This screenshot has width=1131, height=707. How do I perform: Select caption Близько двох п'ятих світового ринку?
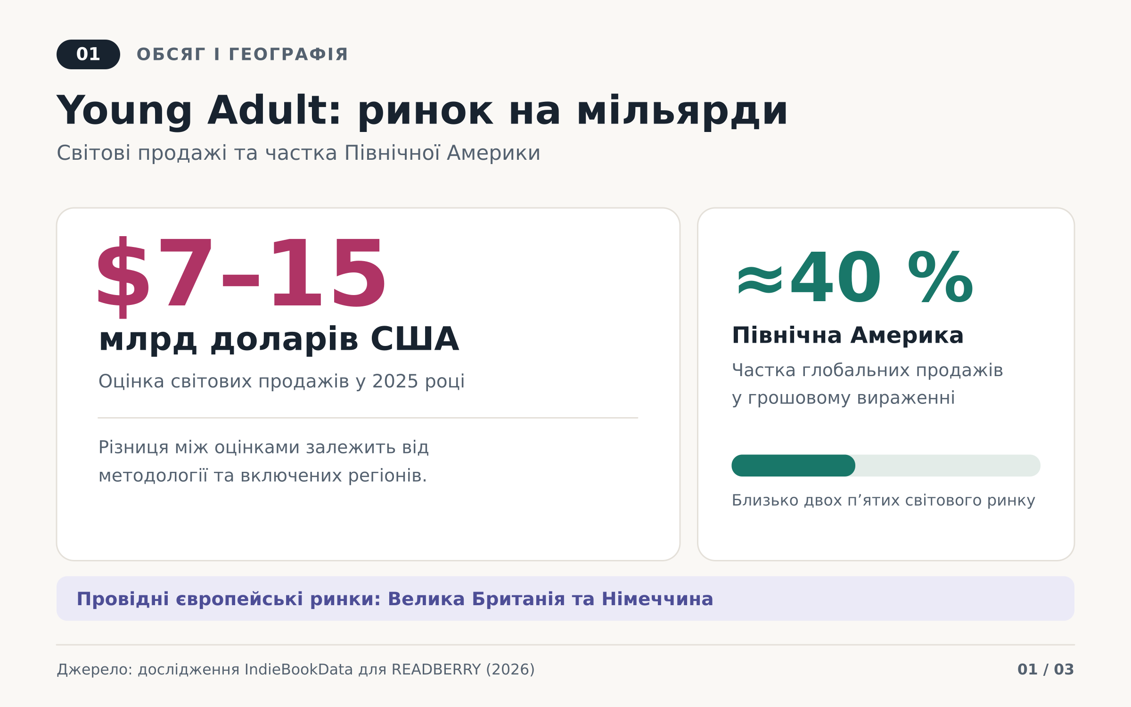tap(883, 501)
